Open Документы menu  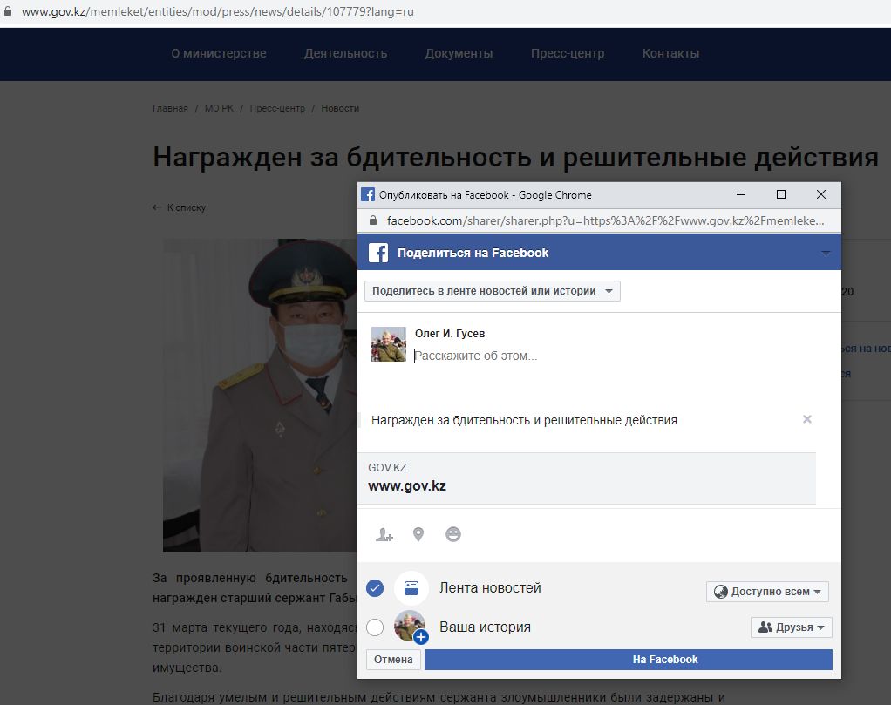[459, 53]
